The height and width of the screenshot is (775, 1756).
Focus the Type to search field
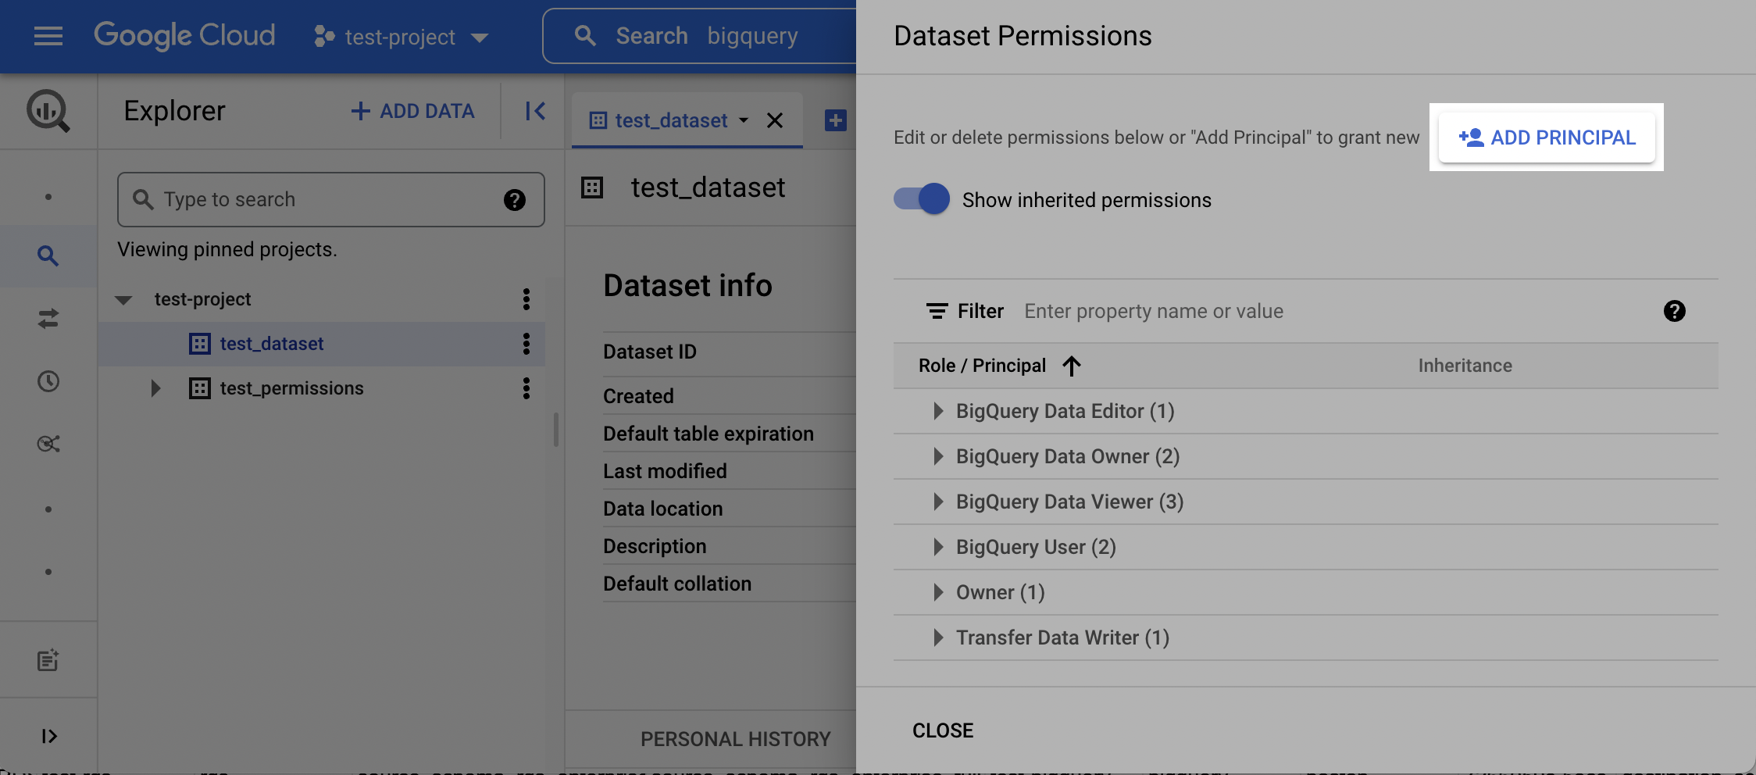click(331, 200)
